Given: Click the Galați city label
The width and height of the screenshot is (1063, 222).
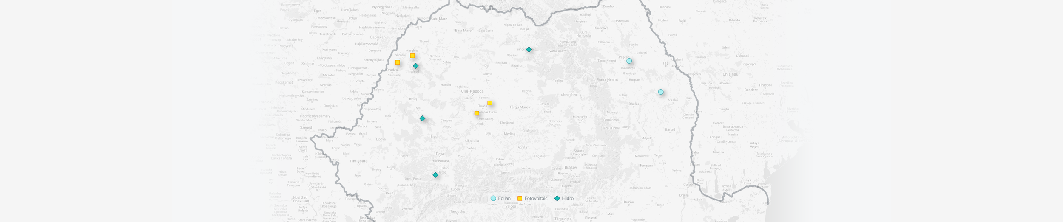Looking at the screenshot, I should tap(688, 184).
